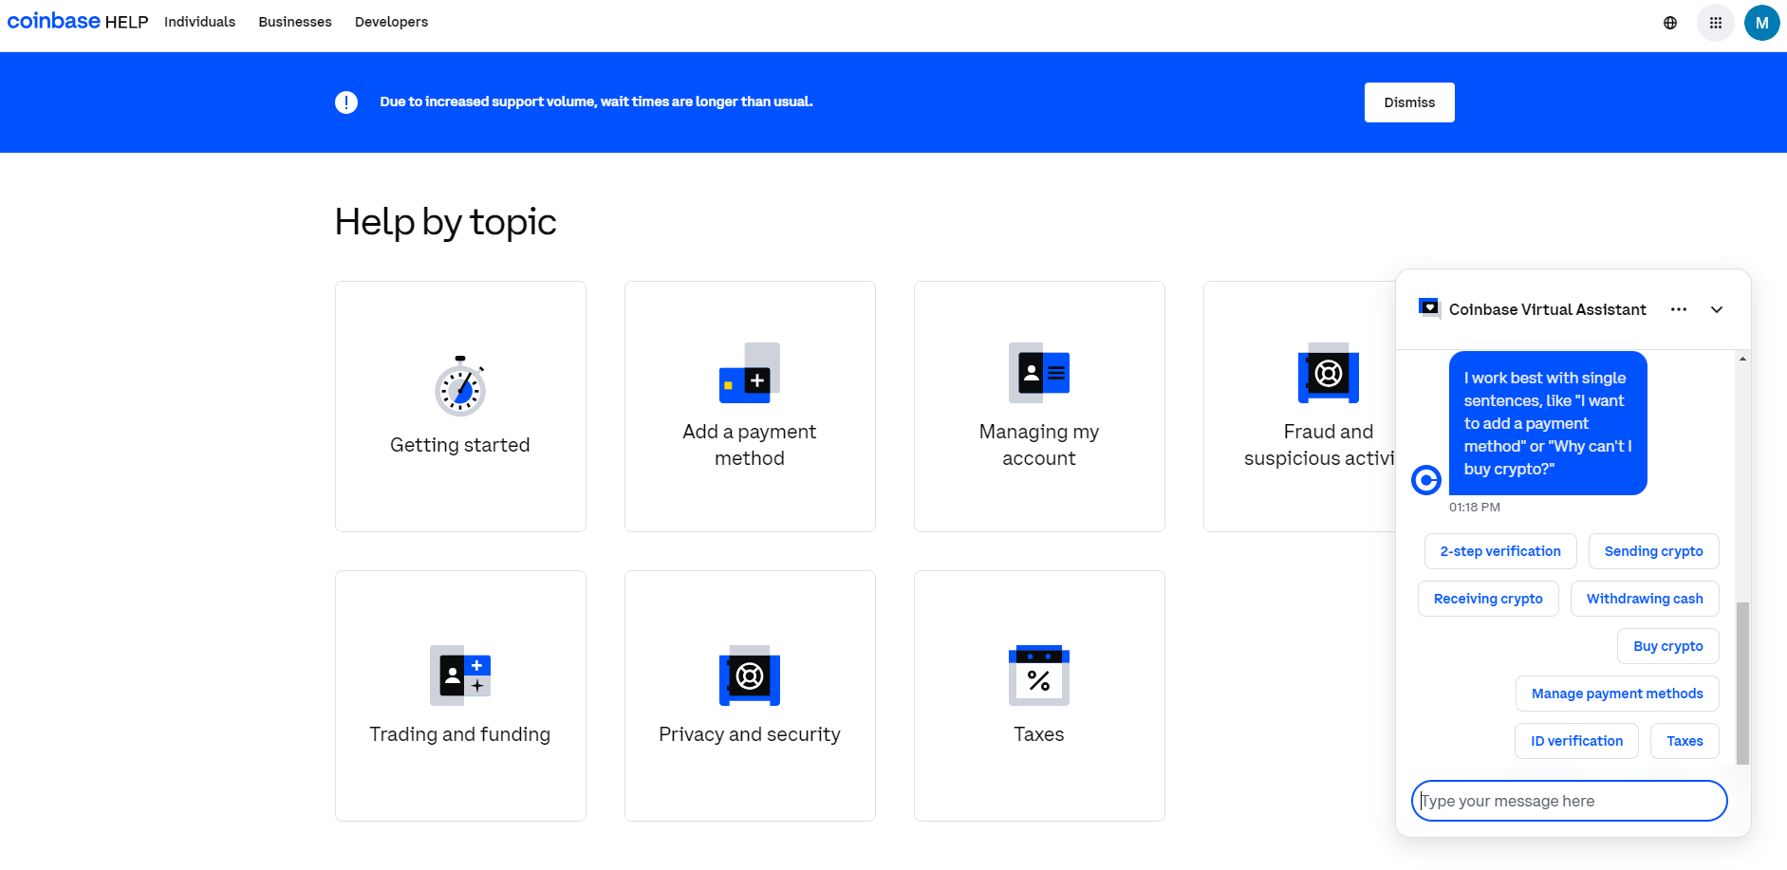Open the Individuals navigation menu
The image size is (1787, 870).
coord(199,22)
